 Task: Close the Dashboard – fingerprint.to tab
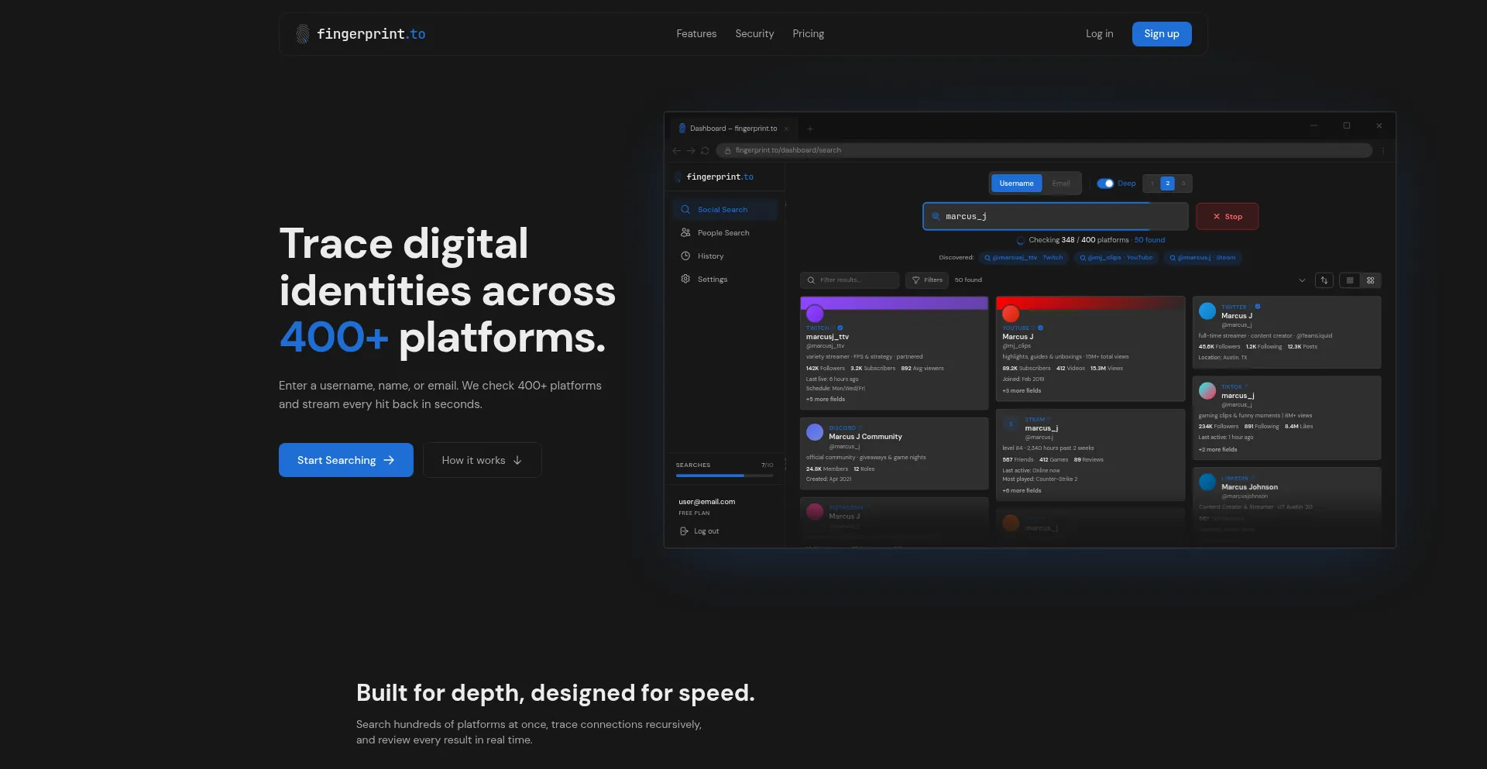point(786,129)
